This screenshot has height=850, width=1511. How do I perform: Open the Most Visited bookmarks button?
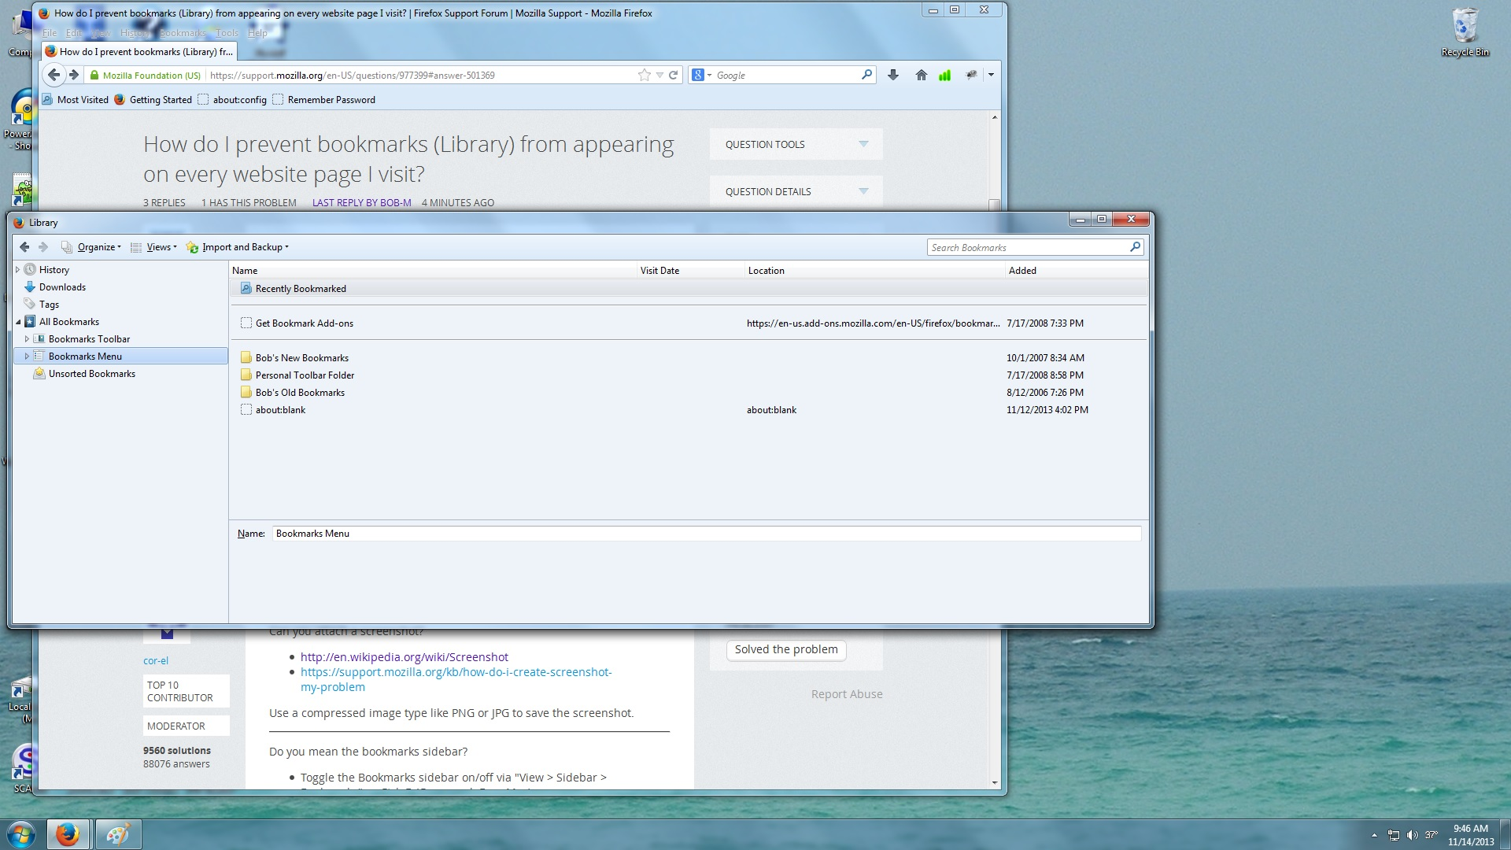(x=76, y=100)
